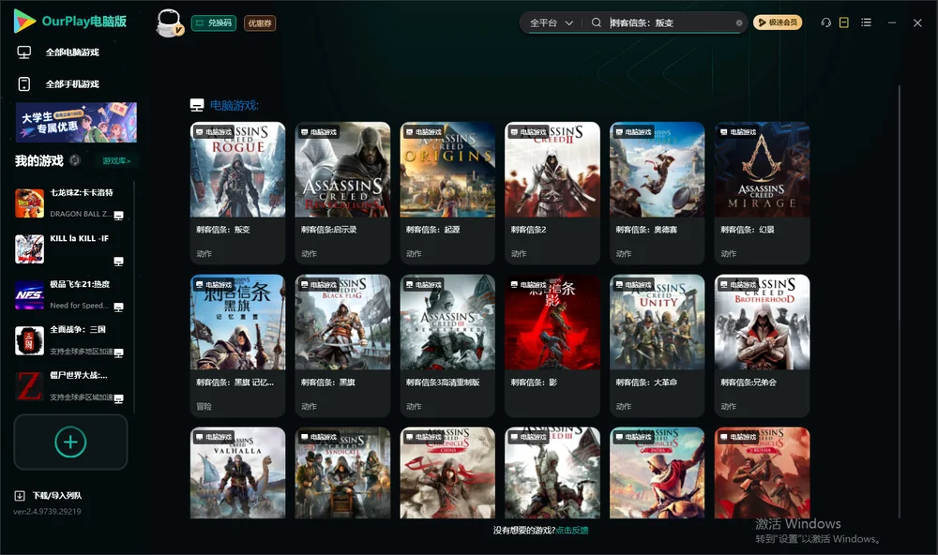The image size is (938, 555).
Task: Open the Assassin's Creed Rogue cover
Action: click(238, 170)
